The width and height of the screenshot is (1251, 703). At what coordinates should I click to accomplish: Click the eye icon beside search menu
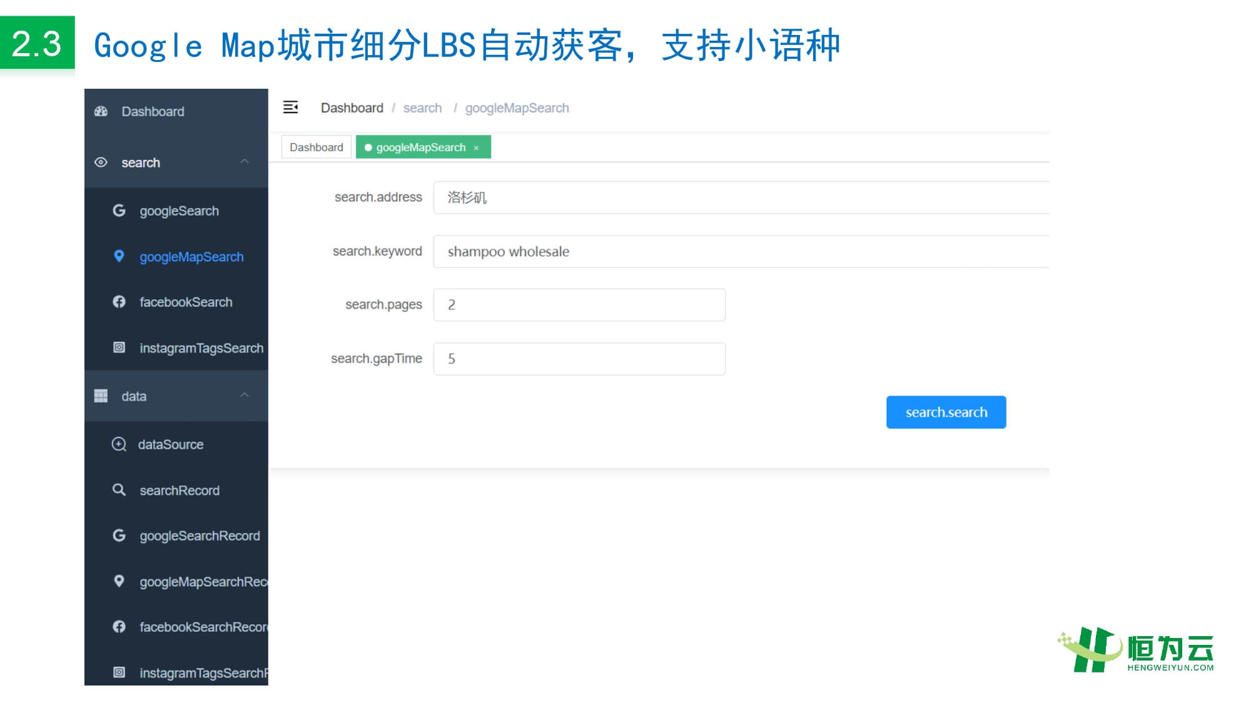101,162
